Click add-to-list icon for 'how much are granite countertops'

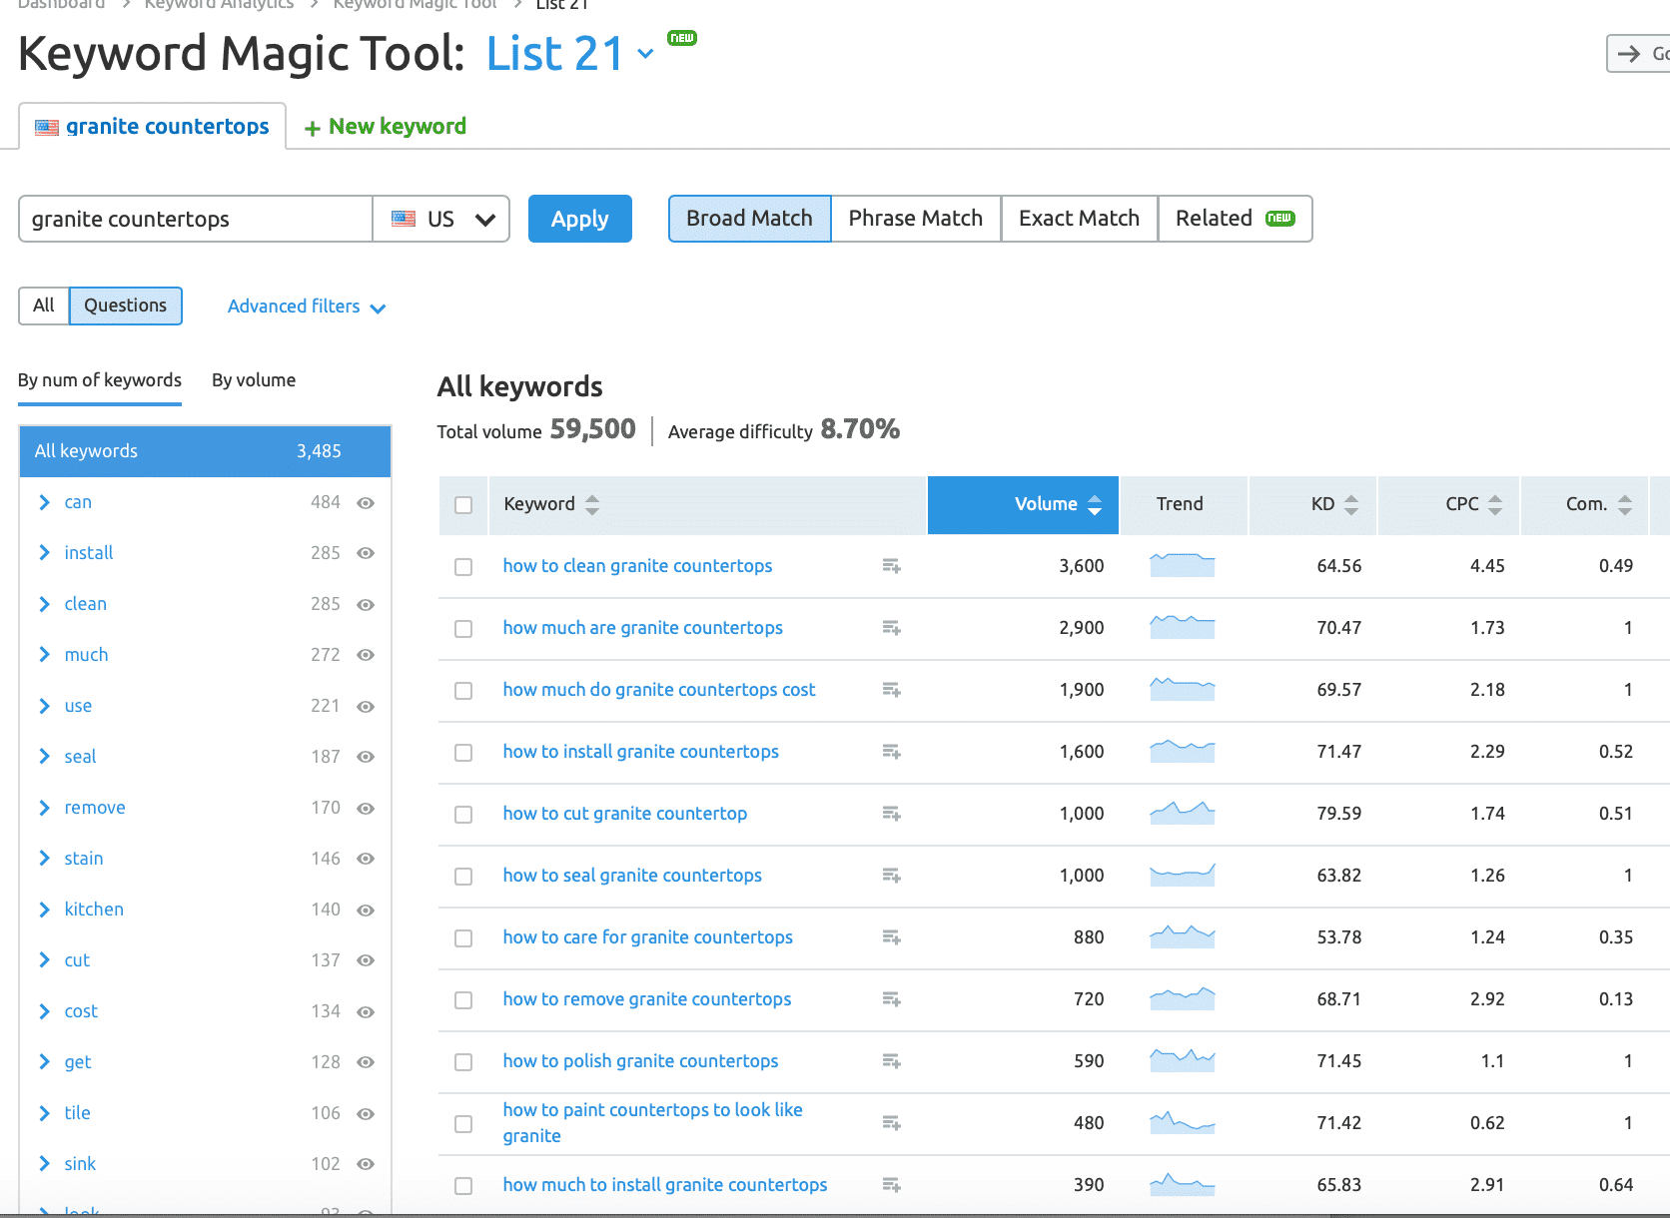point(891,628)
